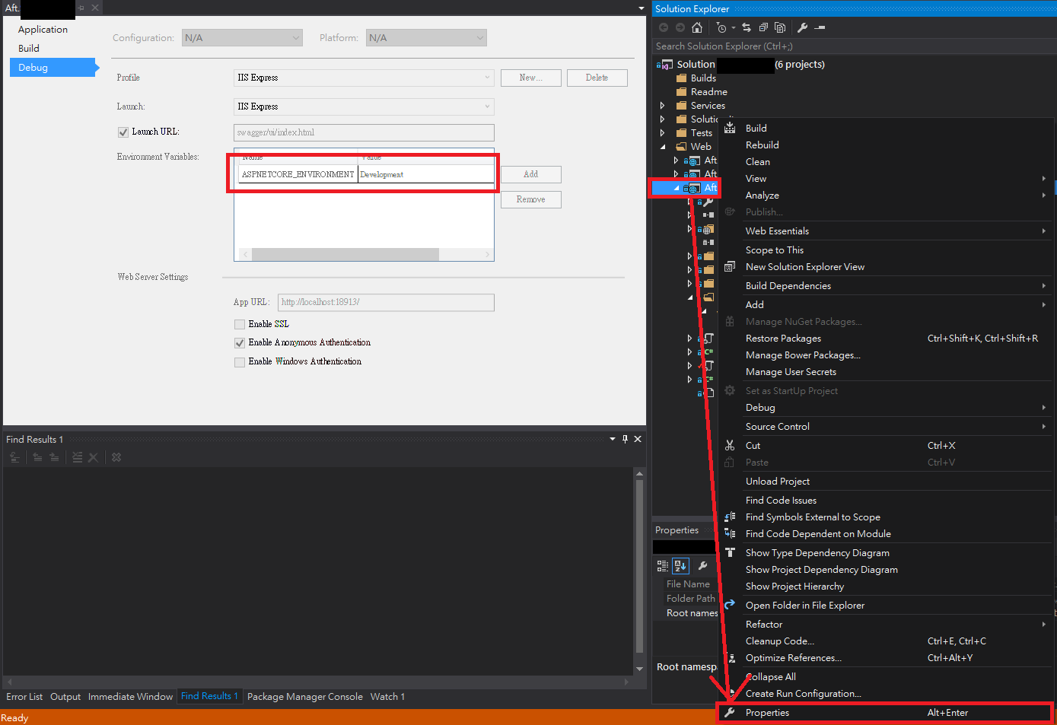1057x725 pixels.
Task: Toggle Enable Windows Authentication checkbox
Action: 240,362
